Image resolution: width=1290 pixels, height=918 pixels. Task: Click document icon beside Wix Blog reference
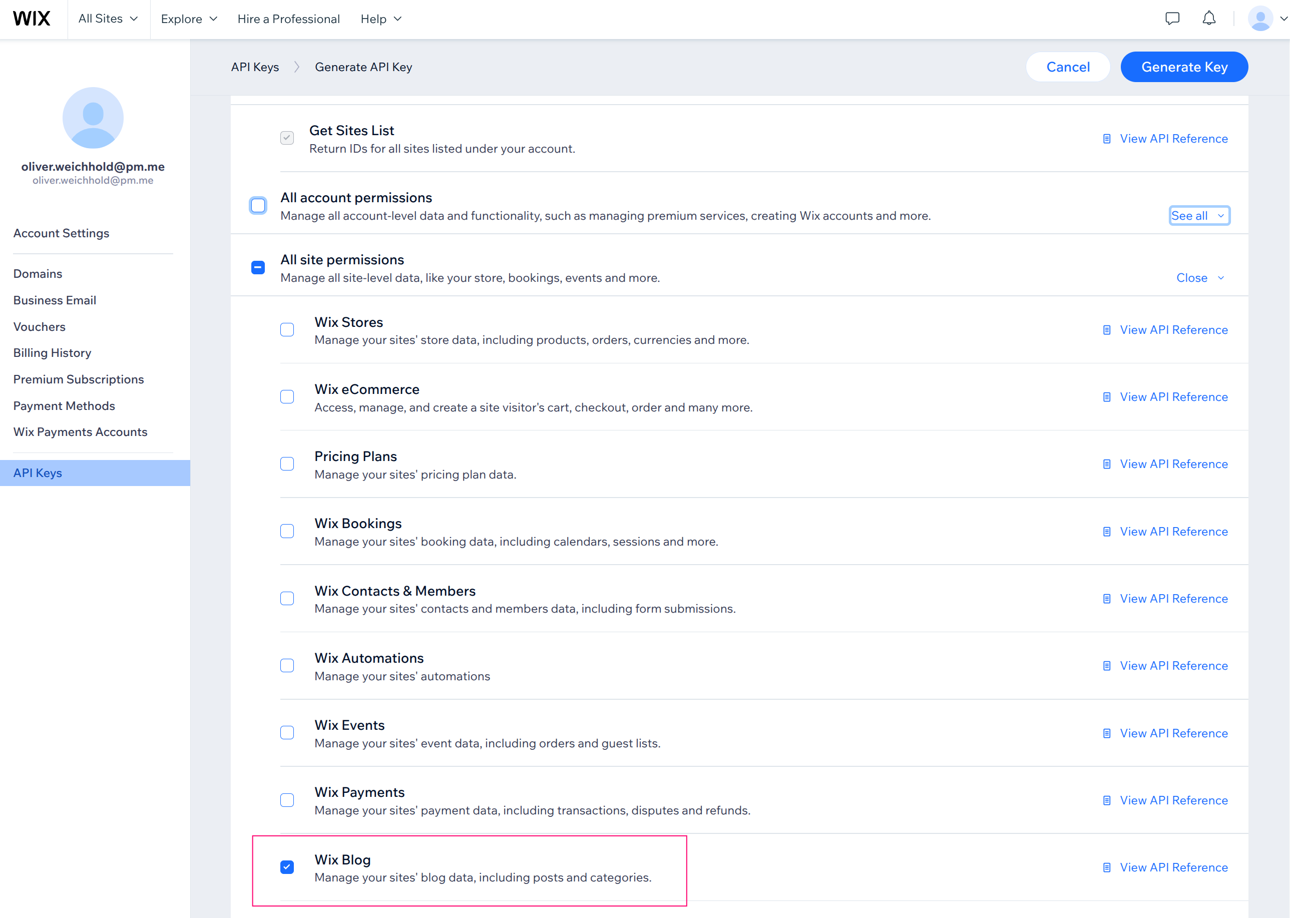click(1106, 867)
